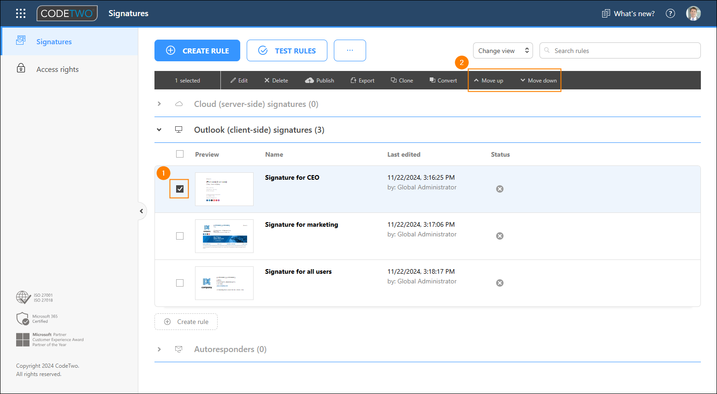Click the ISO 27001 certification badge
This screenshot has height=394, width=717.
click(35, 298)
